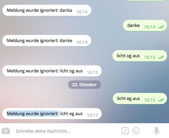
Task: Click reply 'Meldung wurde ignoriert: danka'
Action: pyautogui.click(x=47, y=10)
